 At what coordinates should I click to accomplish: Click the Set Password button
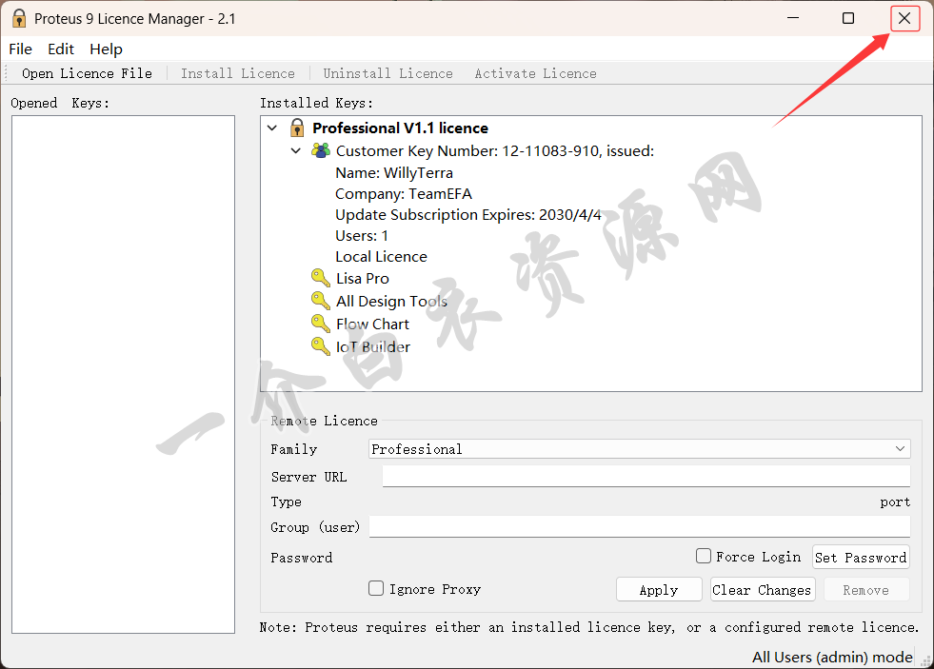[861, 557]
